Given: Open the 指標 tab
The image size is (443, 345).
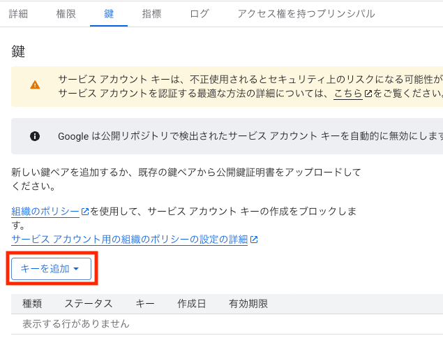Looking at the screenshot, I should pyautogui.click(x=151, y=13).
